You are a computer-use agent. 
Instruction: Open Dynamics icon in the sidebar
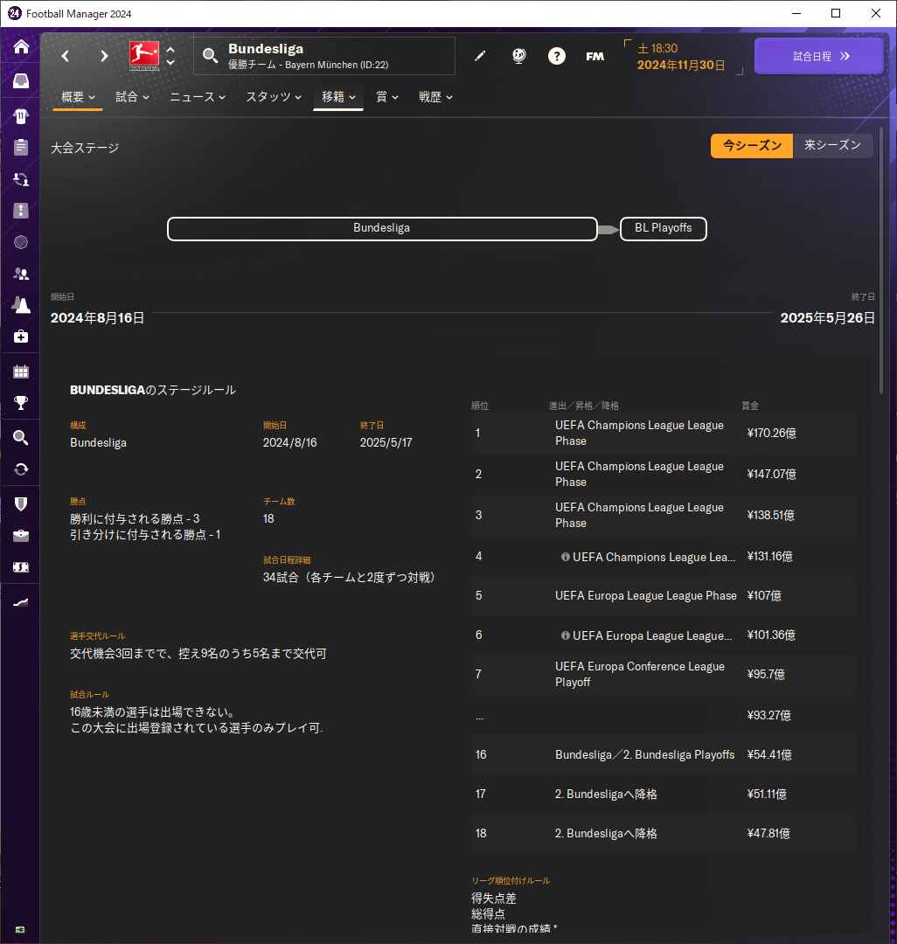[21, 179]
